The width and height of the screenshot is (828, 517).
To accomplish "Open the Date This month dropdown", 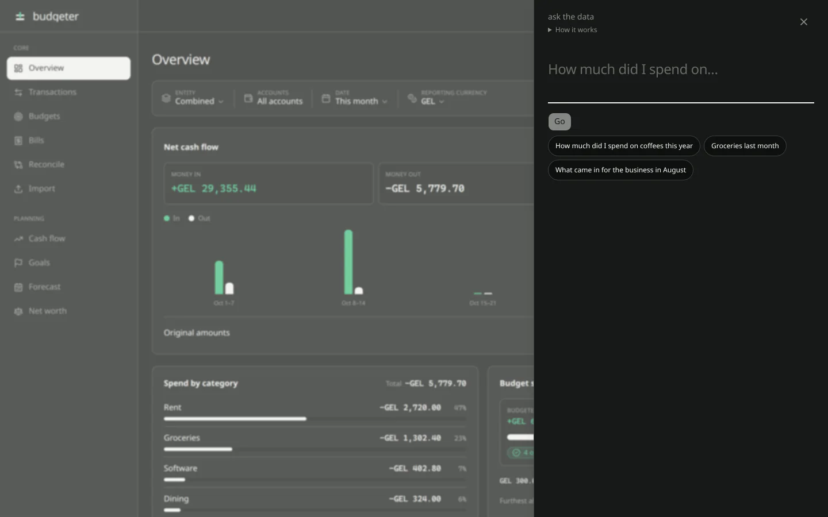I will coord(355,98).
